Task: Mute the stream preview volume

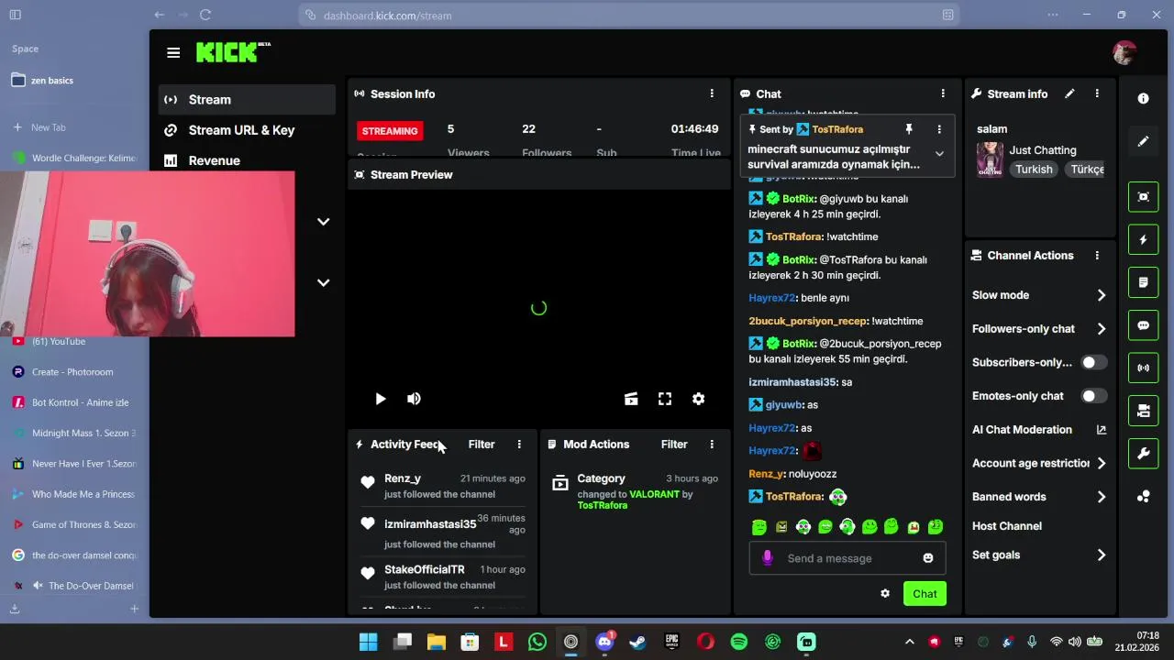Action: (414, 399)
